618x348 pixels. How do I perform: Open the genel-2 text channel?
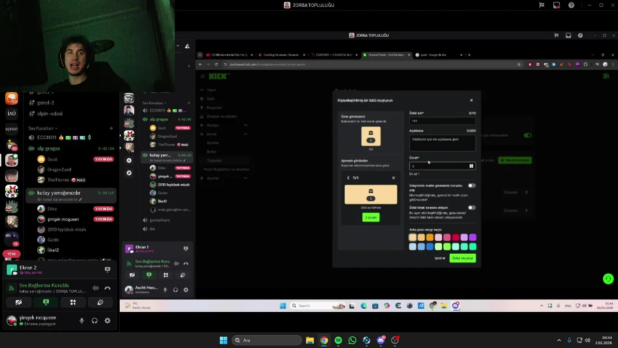point(45,102)
